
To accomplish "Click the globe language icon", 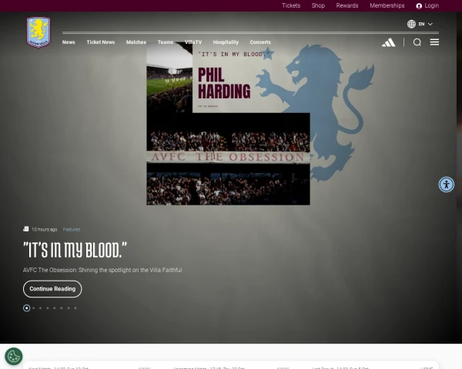I will tap(411, 24).
